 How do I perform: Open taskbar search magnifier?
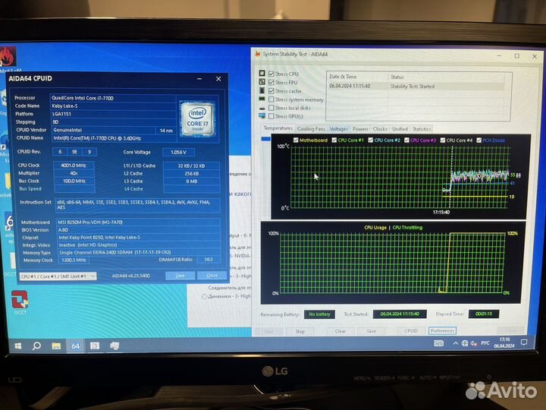(36, 345)
